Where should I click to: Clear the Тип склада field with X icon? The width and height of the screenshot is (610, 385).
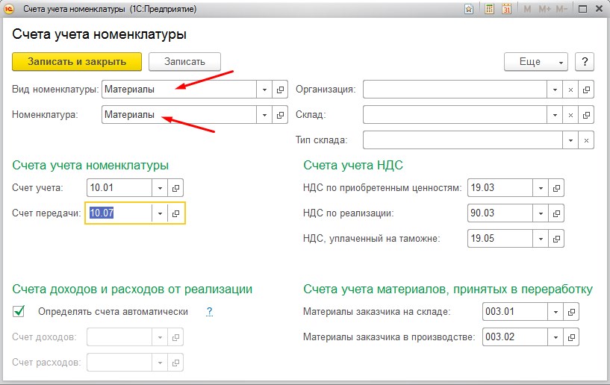tap(586, 140)
